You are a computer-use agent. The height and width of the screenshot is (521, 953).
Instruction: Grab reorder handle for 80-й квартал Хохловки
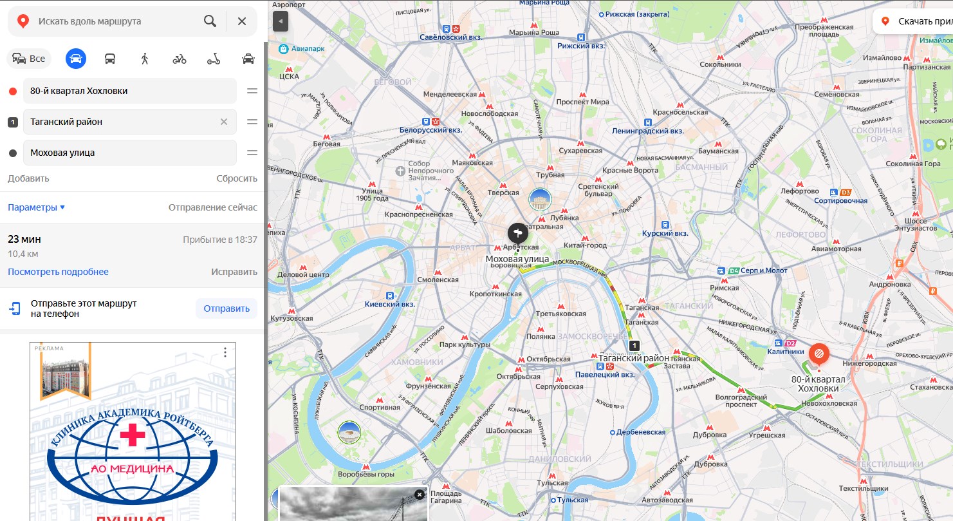click(252, 91)
